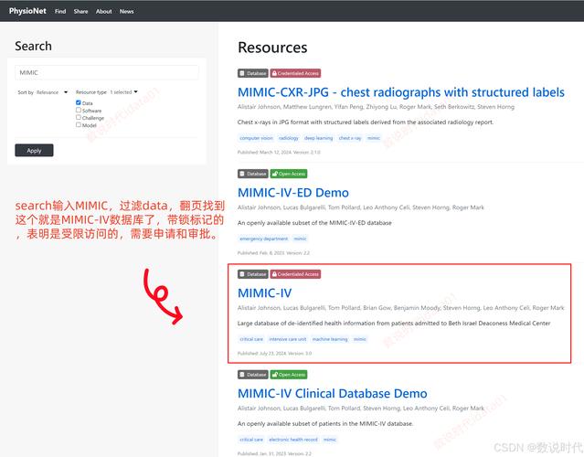584x457 pixels.
Task: Open the MIMIC-IV database link
Action: click(264, 293)
